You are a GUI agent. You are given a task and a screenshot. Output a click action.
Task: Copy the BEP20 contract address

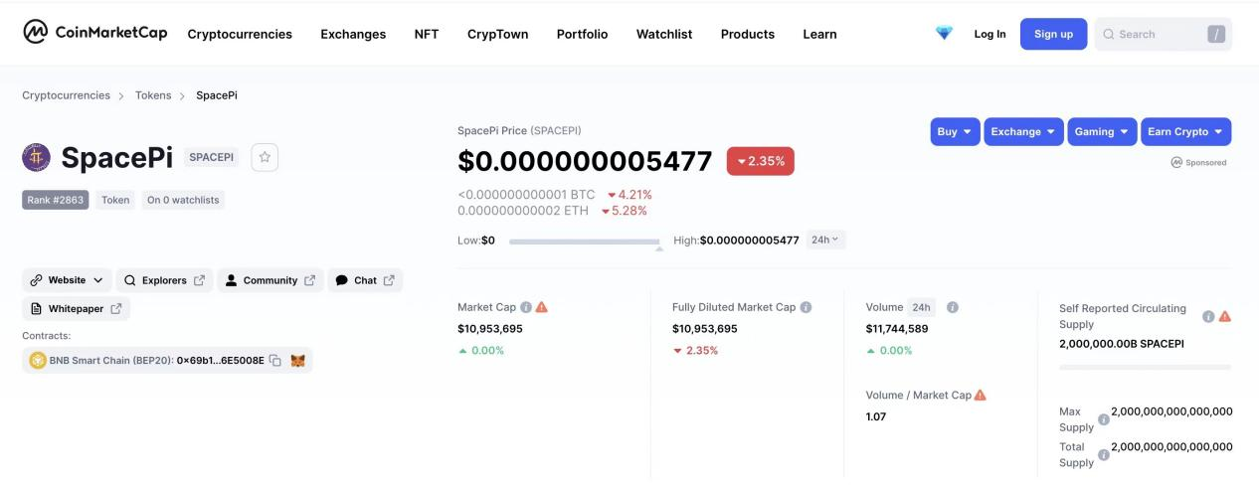pyautogui.click(x=274, y=361)
